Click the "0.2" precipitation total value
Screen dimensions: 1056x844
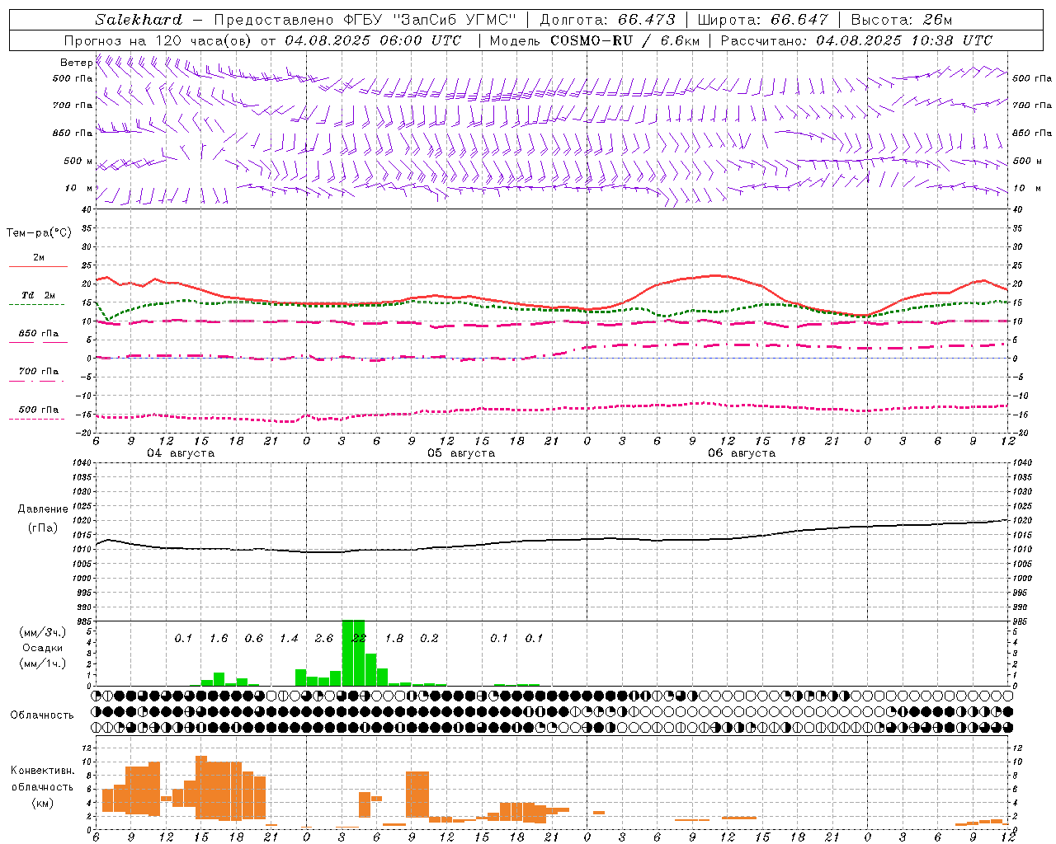[429, 638]
